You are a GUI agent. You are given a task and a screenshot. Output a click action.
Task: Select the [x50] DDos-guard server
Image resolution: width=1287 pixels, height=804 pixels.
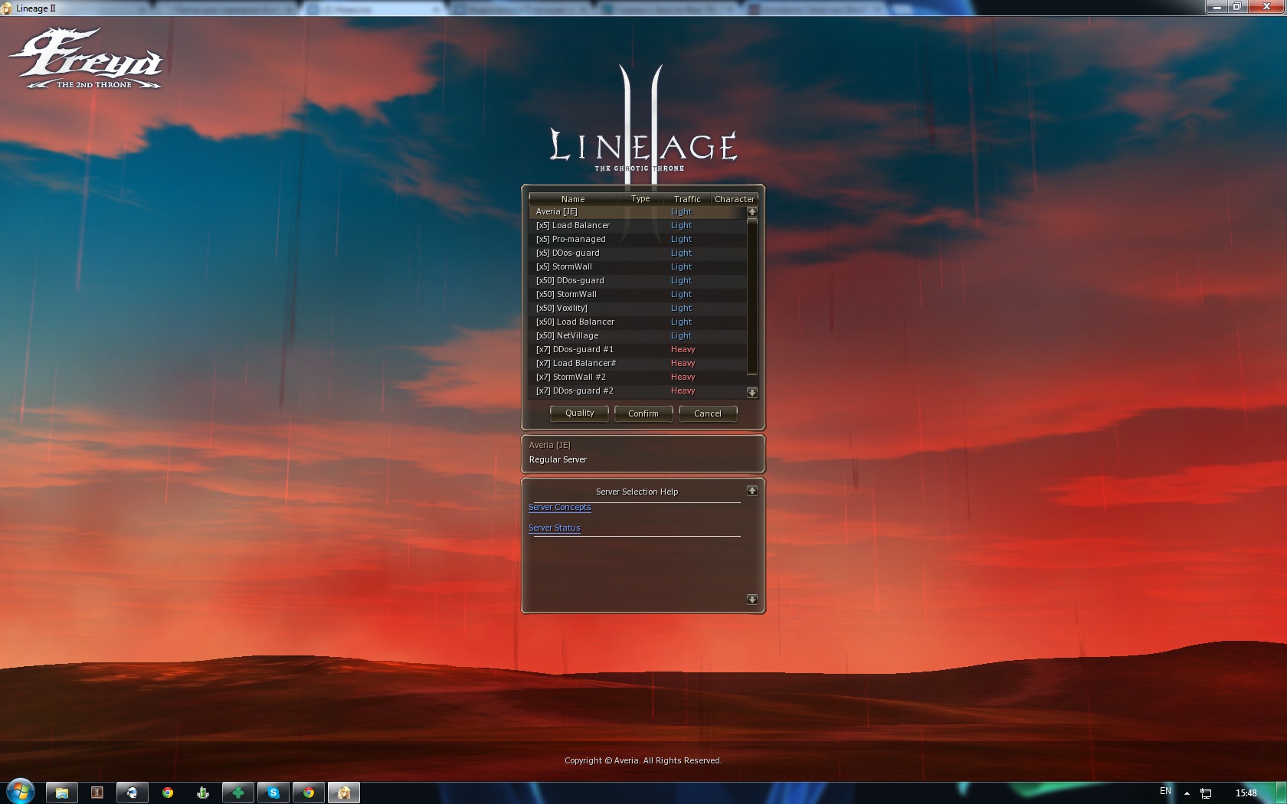tap(637, 281)
